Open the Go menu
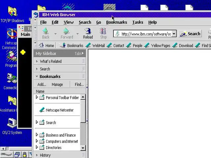This screenshot has height=158, width=211. (x=99, y=22)
